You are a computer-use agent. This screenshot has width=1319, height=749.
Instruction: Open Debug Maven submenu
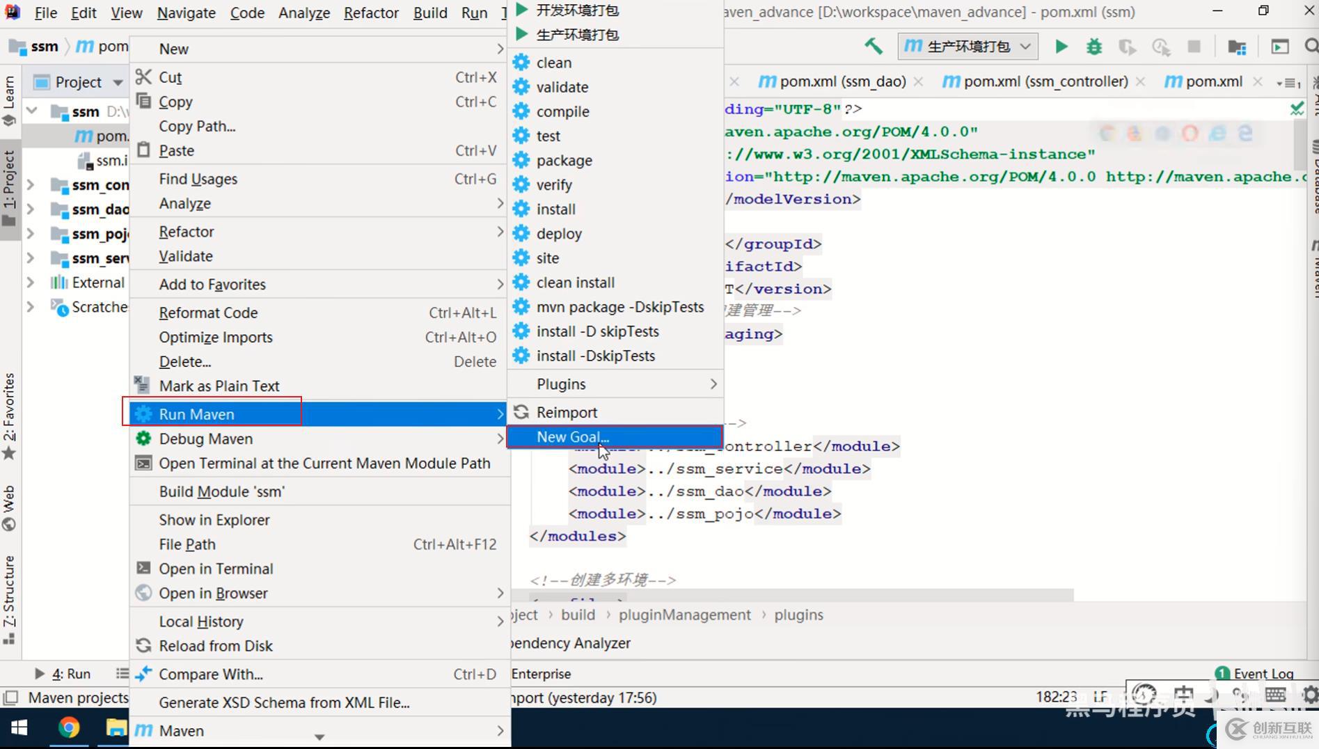[319, 439]
